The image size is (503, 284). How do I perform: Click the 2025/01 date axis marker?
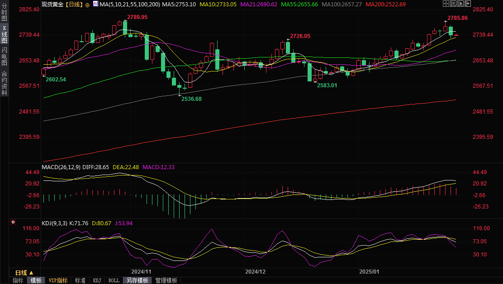(369, 271)
